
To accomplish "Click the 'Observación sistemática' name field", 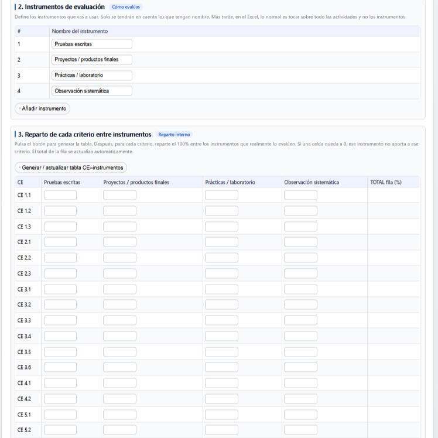I will [x=91, y=91].
